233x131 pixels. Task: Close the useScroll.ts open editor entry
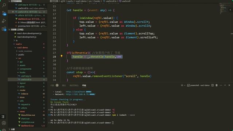point(13,12)
